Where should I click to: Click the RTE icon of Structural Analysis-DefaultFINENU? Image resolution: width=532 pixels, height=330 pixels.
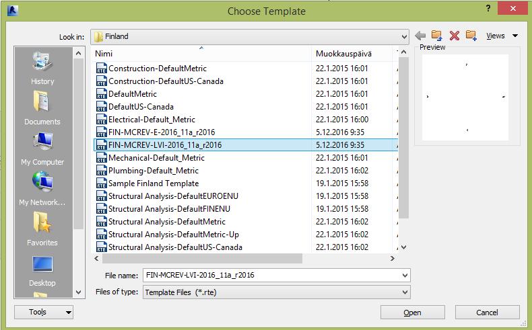102,209
